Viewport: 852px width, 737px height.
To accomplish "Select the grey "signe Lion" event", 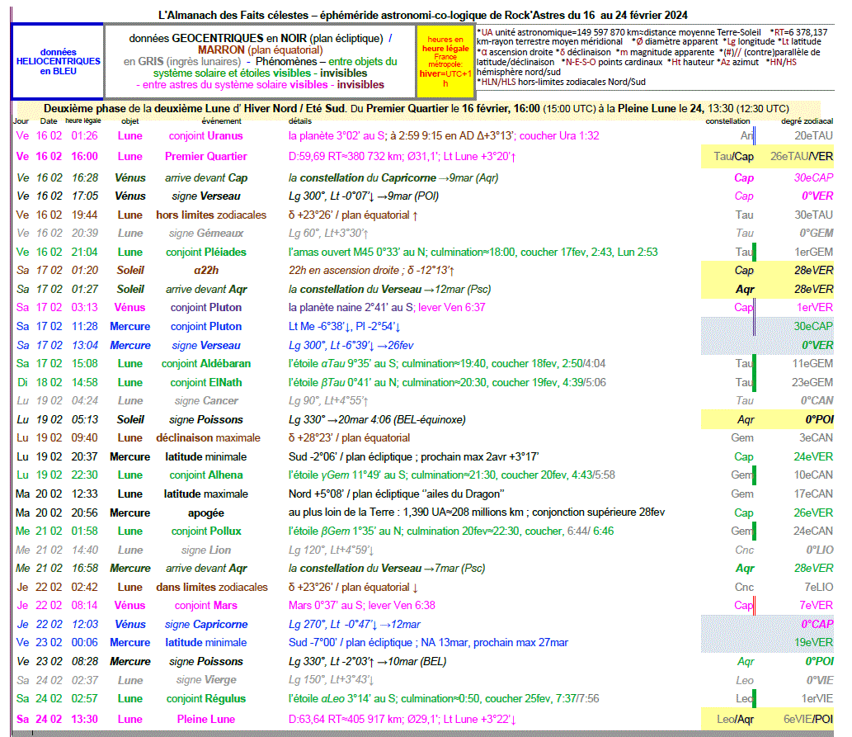I will tap(206, 550).
